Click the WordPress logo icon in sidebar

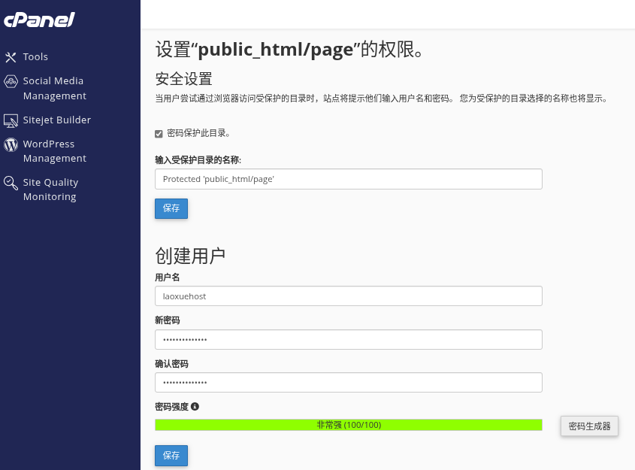[x=11, y=144]
